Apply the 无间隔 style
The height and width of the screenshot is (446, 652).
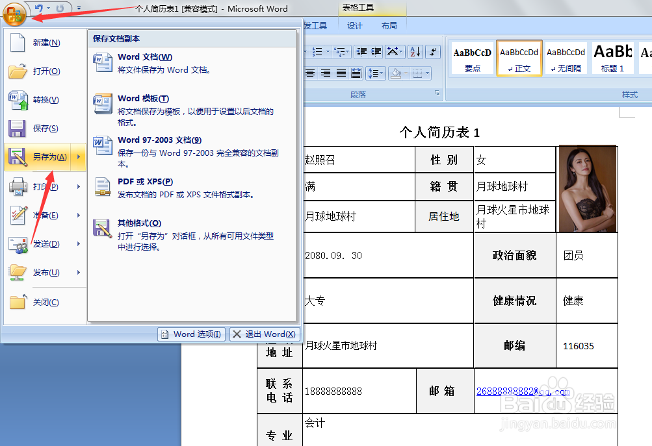click(566, 58)
